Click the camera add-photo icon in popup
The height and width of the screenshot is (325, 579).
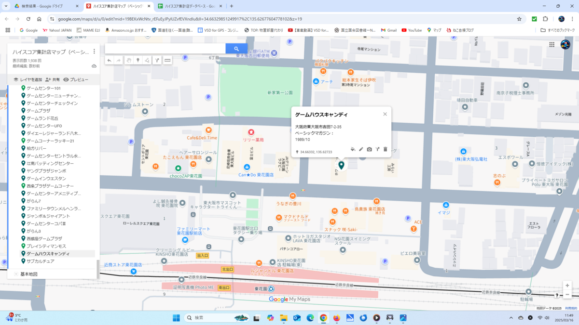click(369, 149)
